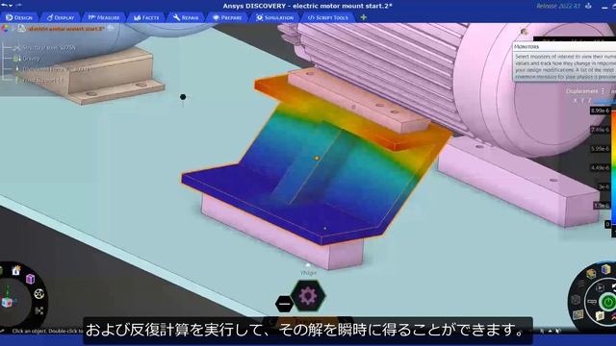Open the Displacement result dropdown

pos(581,91)
